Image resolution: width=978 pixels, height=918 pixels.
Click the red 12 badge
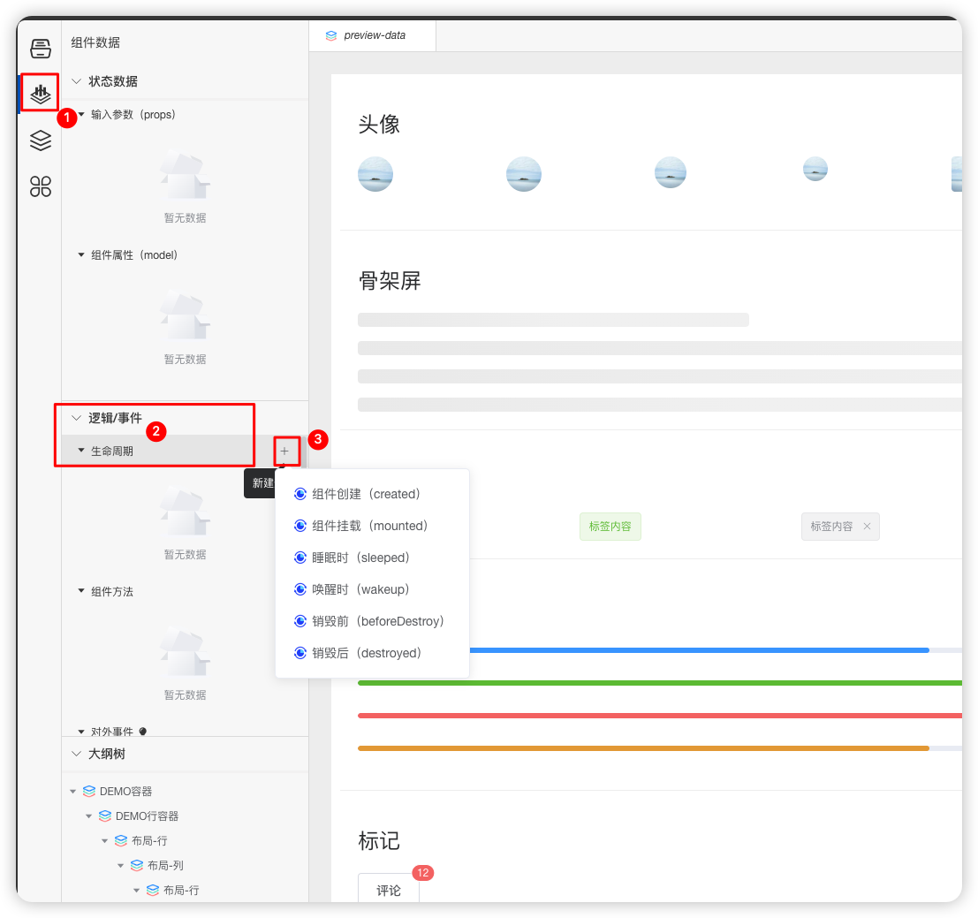423,872
